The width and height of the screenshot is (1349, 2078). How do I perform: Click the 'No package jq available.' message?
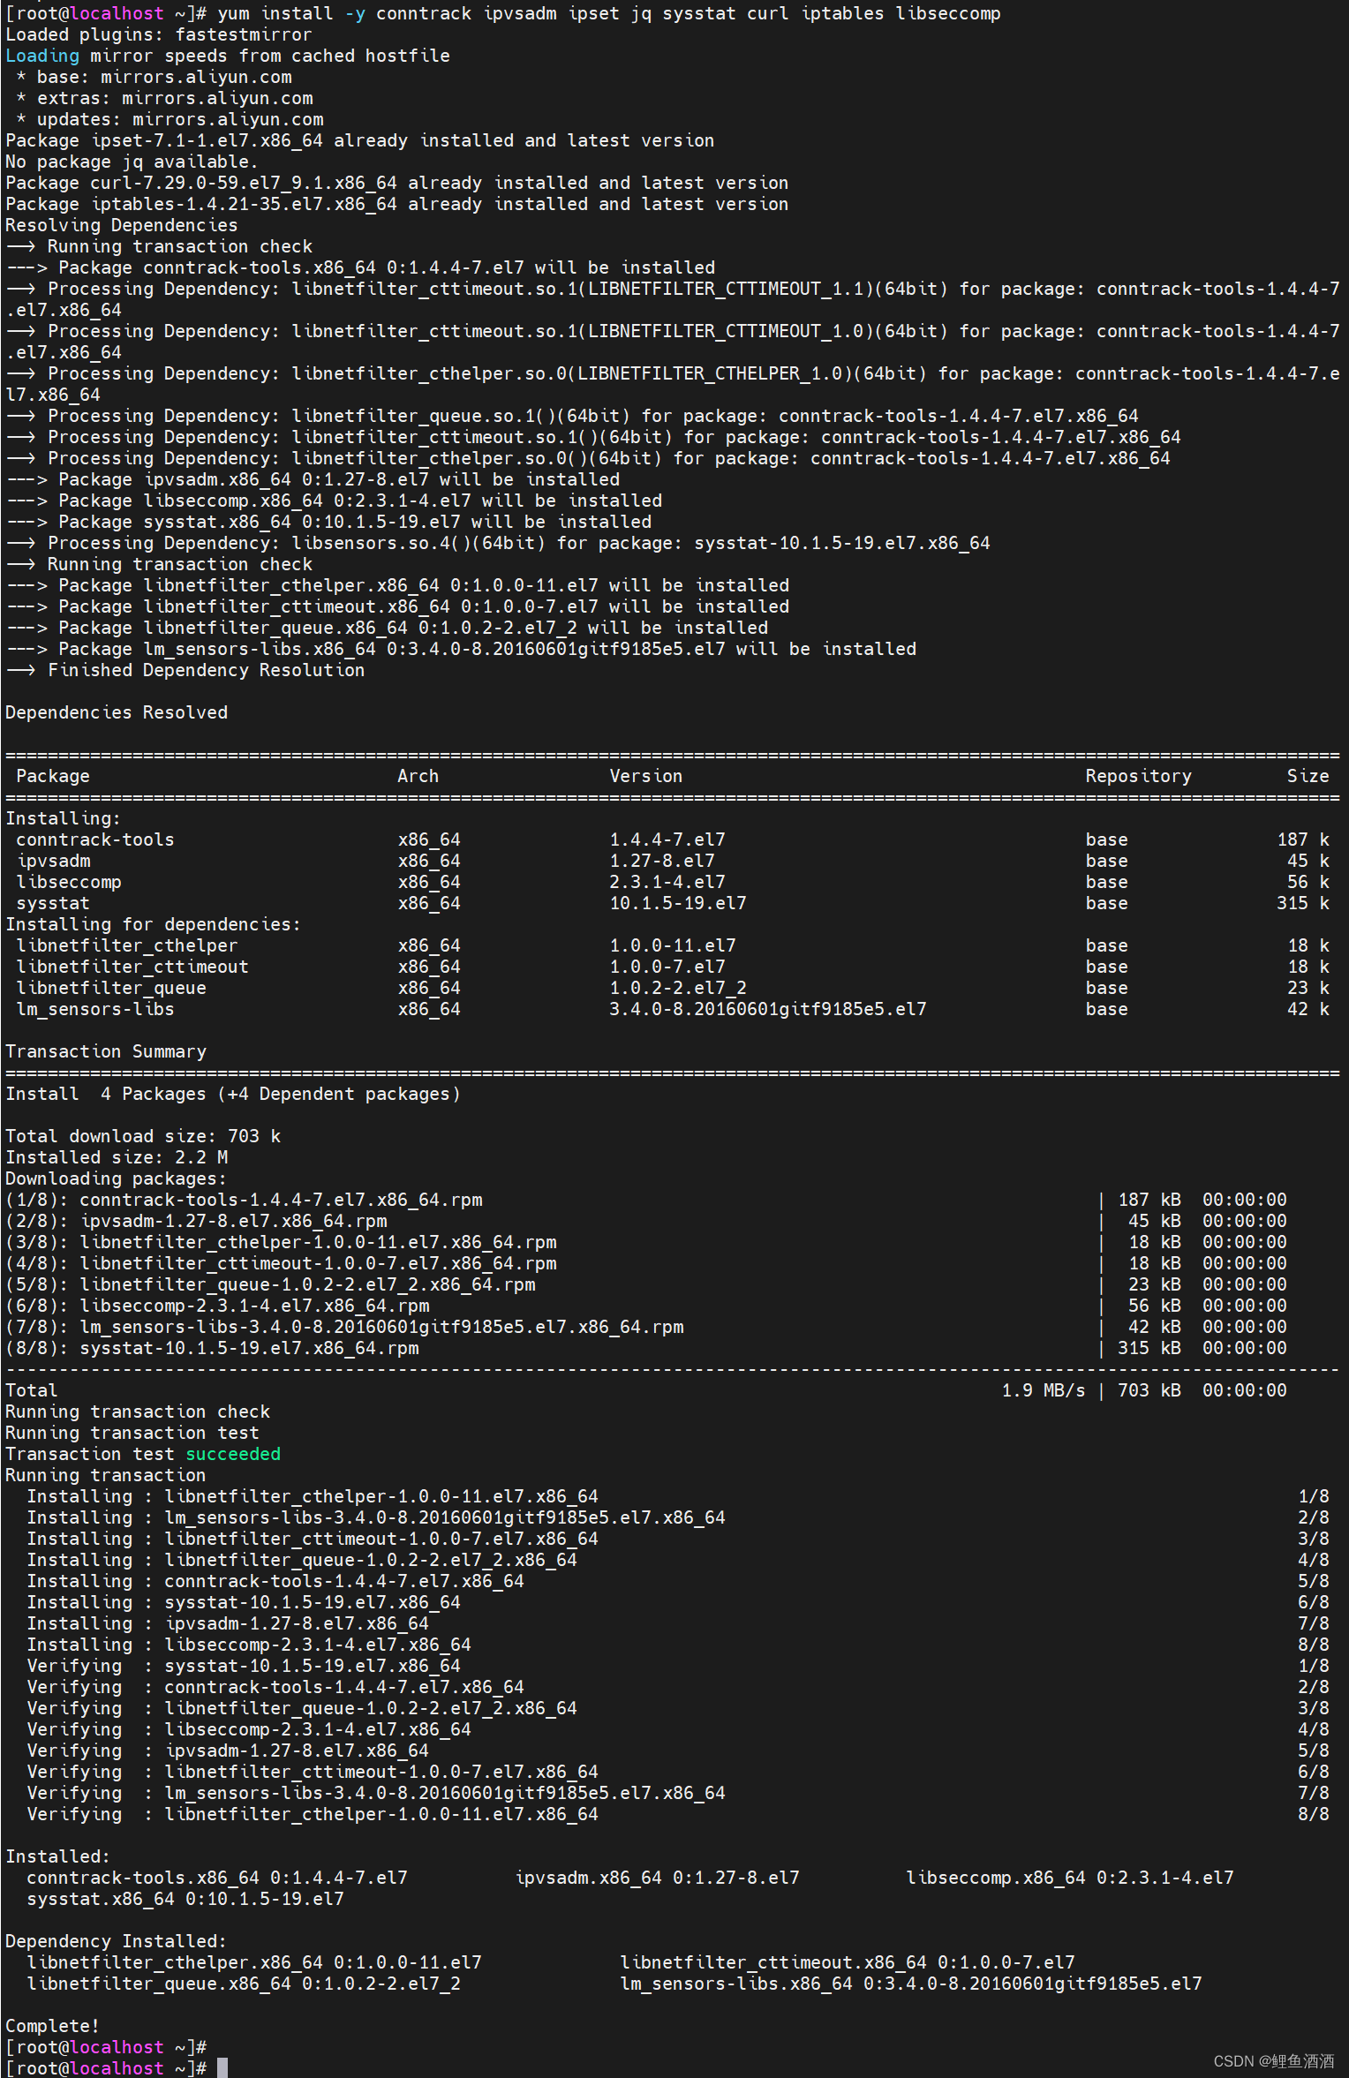(x=132, y=162)
